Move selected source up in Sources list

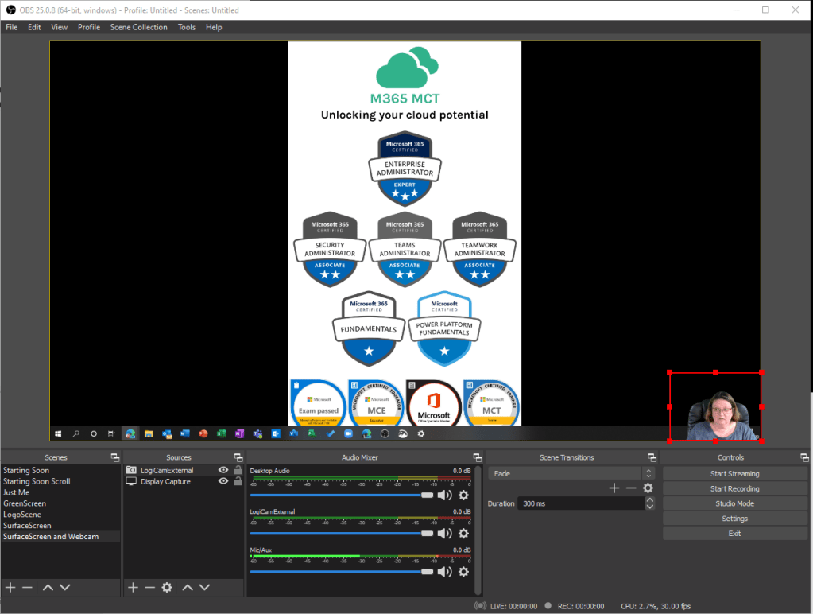click(188, 588)
